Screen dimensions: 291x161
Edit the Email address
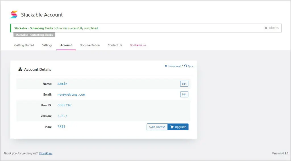point(184,95)
